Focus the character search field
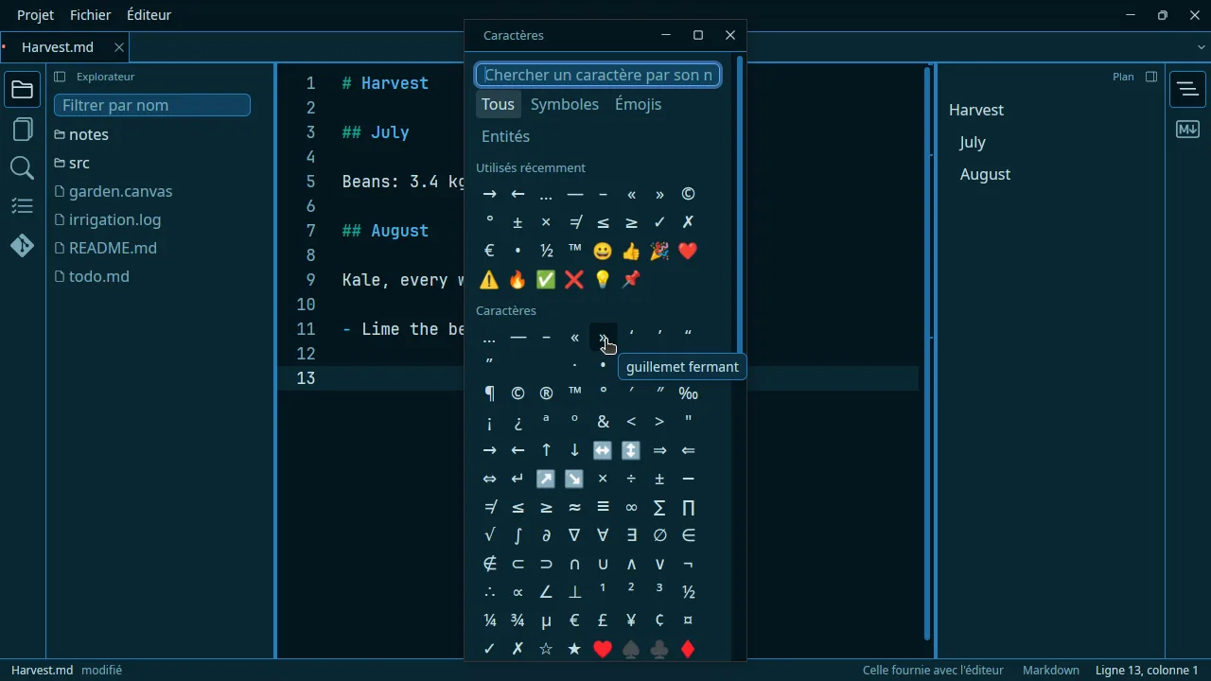 (598, 75)
